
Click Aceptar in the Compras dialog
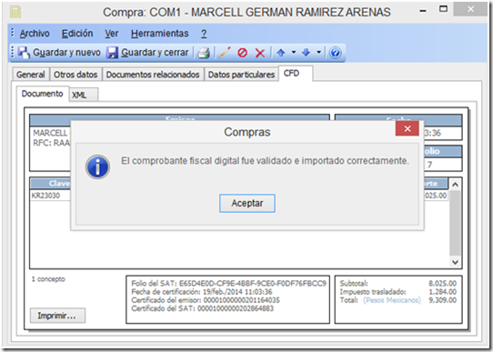click(247, 204)
